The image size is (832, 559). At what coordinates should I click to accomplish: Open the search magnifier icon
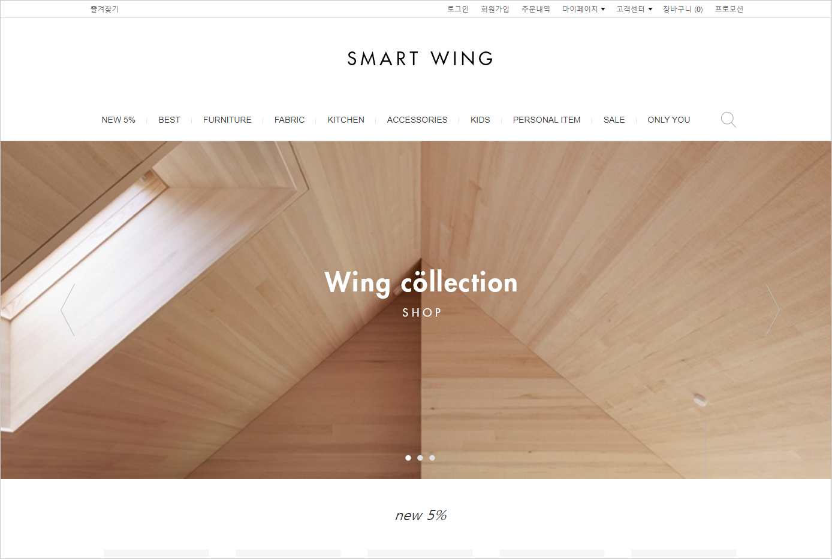tap(728, 120)
